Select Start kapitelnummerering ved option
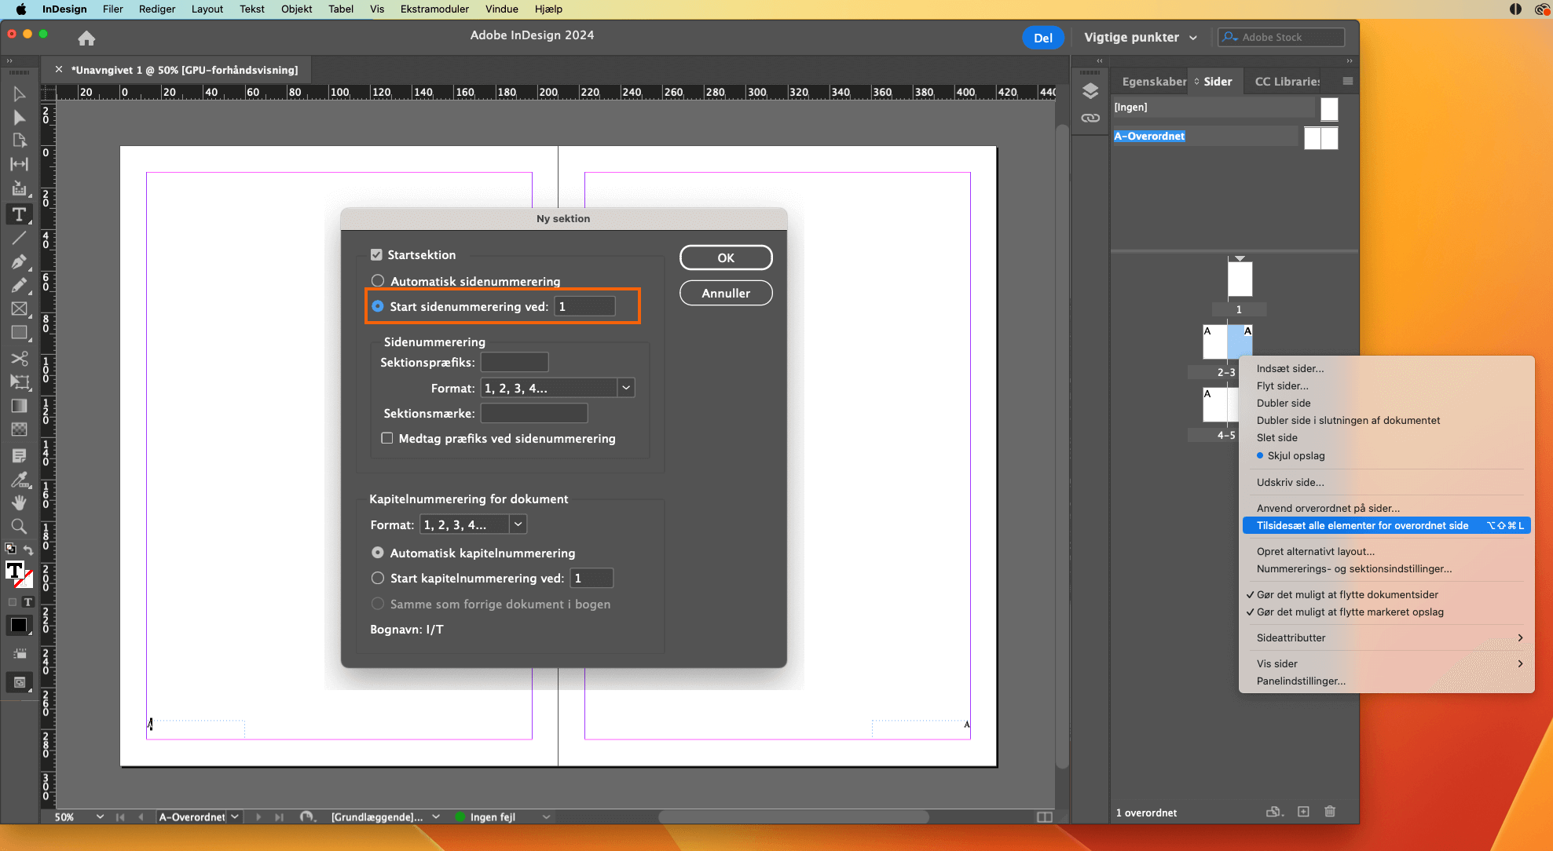Viewport: 1553px width, 851px height. (378, 578)
